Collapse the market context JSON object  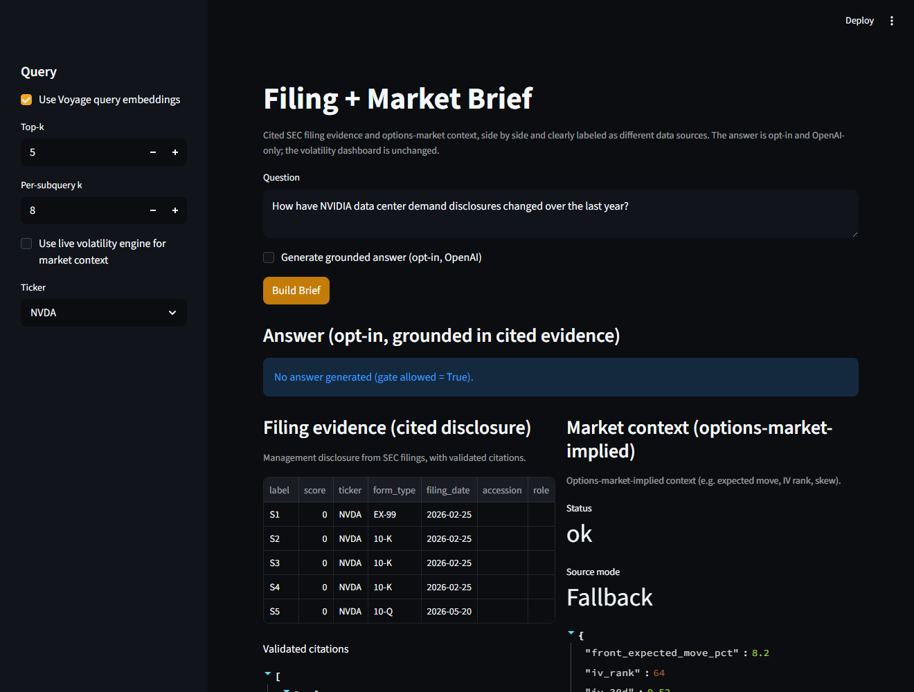tap(571, 632)
